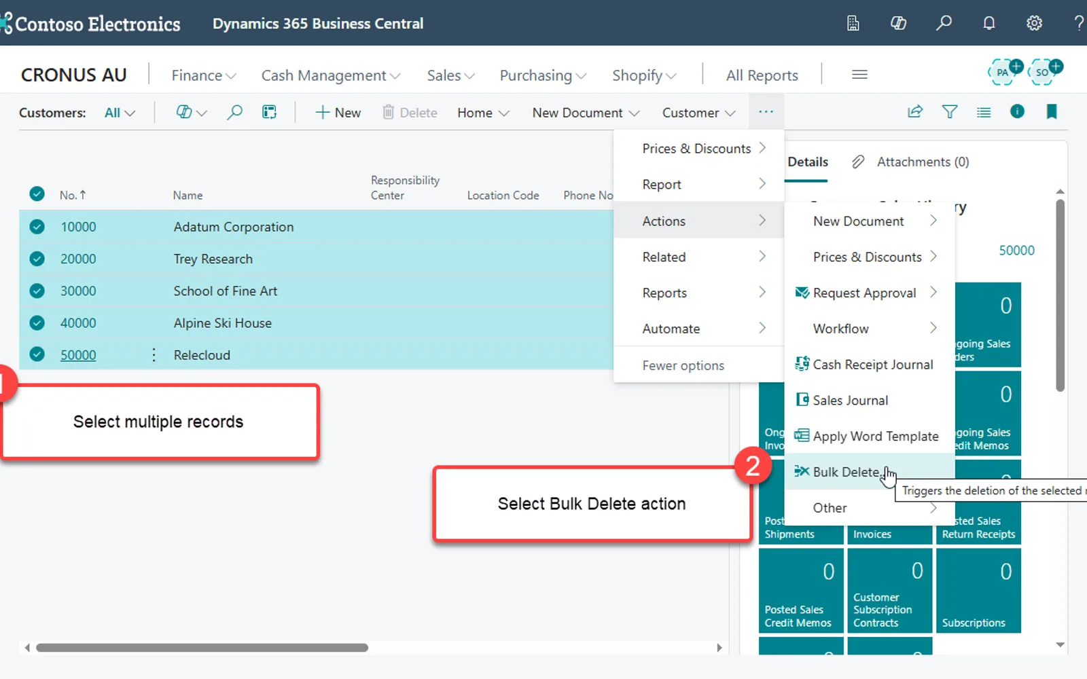Click the FactBox vertical scrollbar
This screenshot has height=679, width=1087.
coord(1061,295)
